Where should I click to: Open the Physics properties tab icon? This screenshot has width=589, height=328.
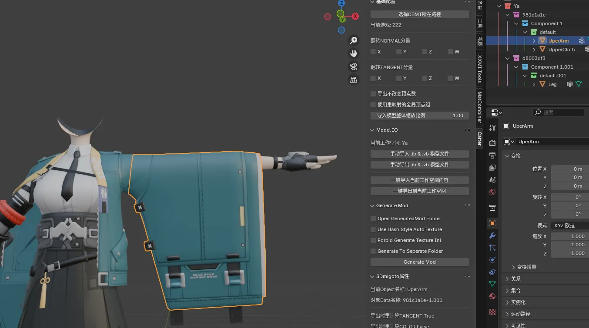(x=492, y=260)
